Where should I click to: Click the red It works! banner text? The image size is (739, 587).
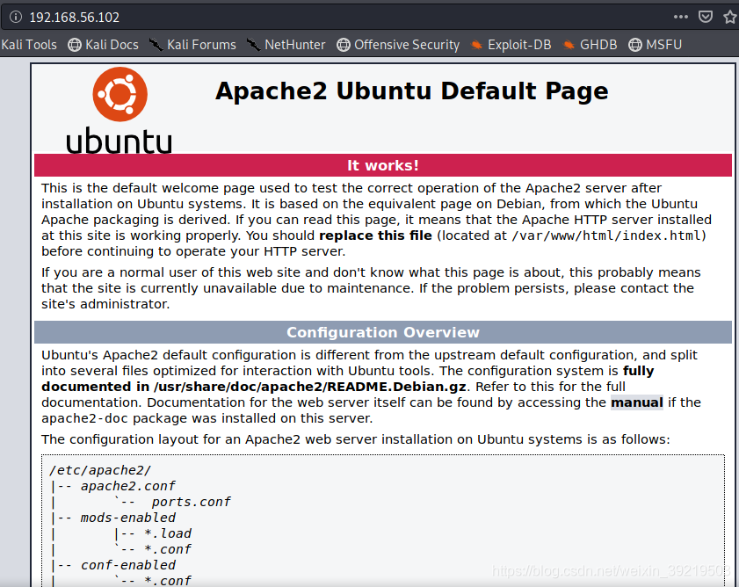pos(383,165)
